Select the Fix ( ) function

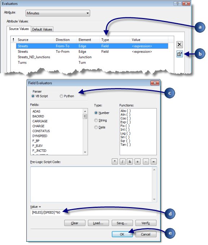pyautogui.click(x=125, y=126)
